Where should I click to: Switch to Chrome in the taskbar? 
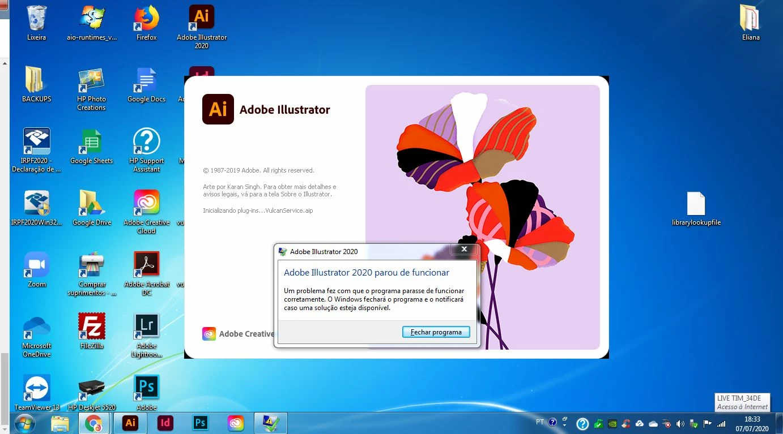(93, 423)
